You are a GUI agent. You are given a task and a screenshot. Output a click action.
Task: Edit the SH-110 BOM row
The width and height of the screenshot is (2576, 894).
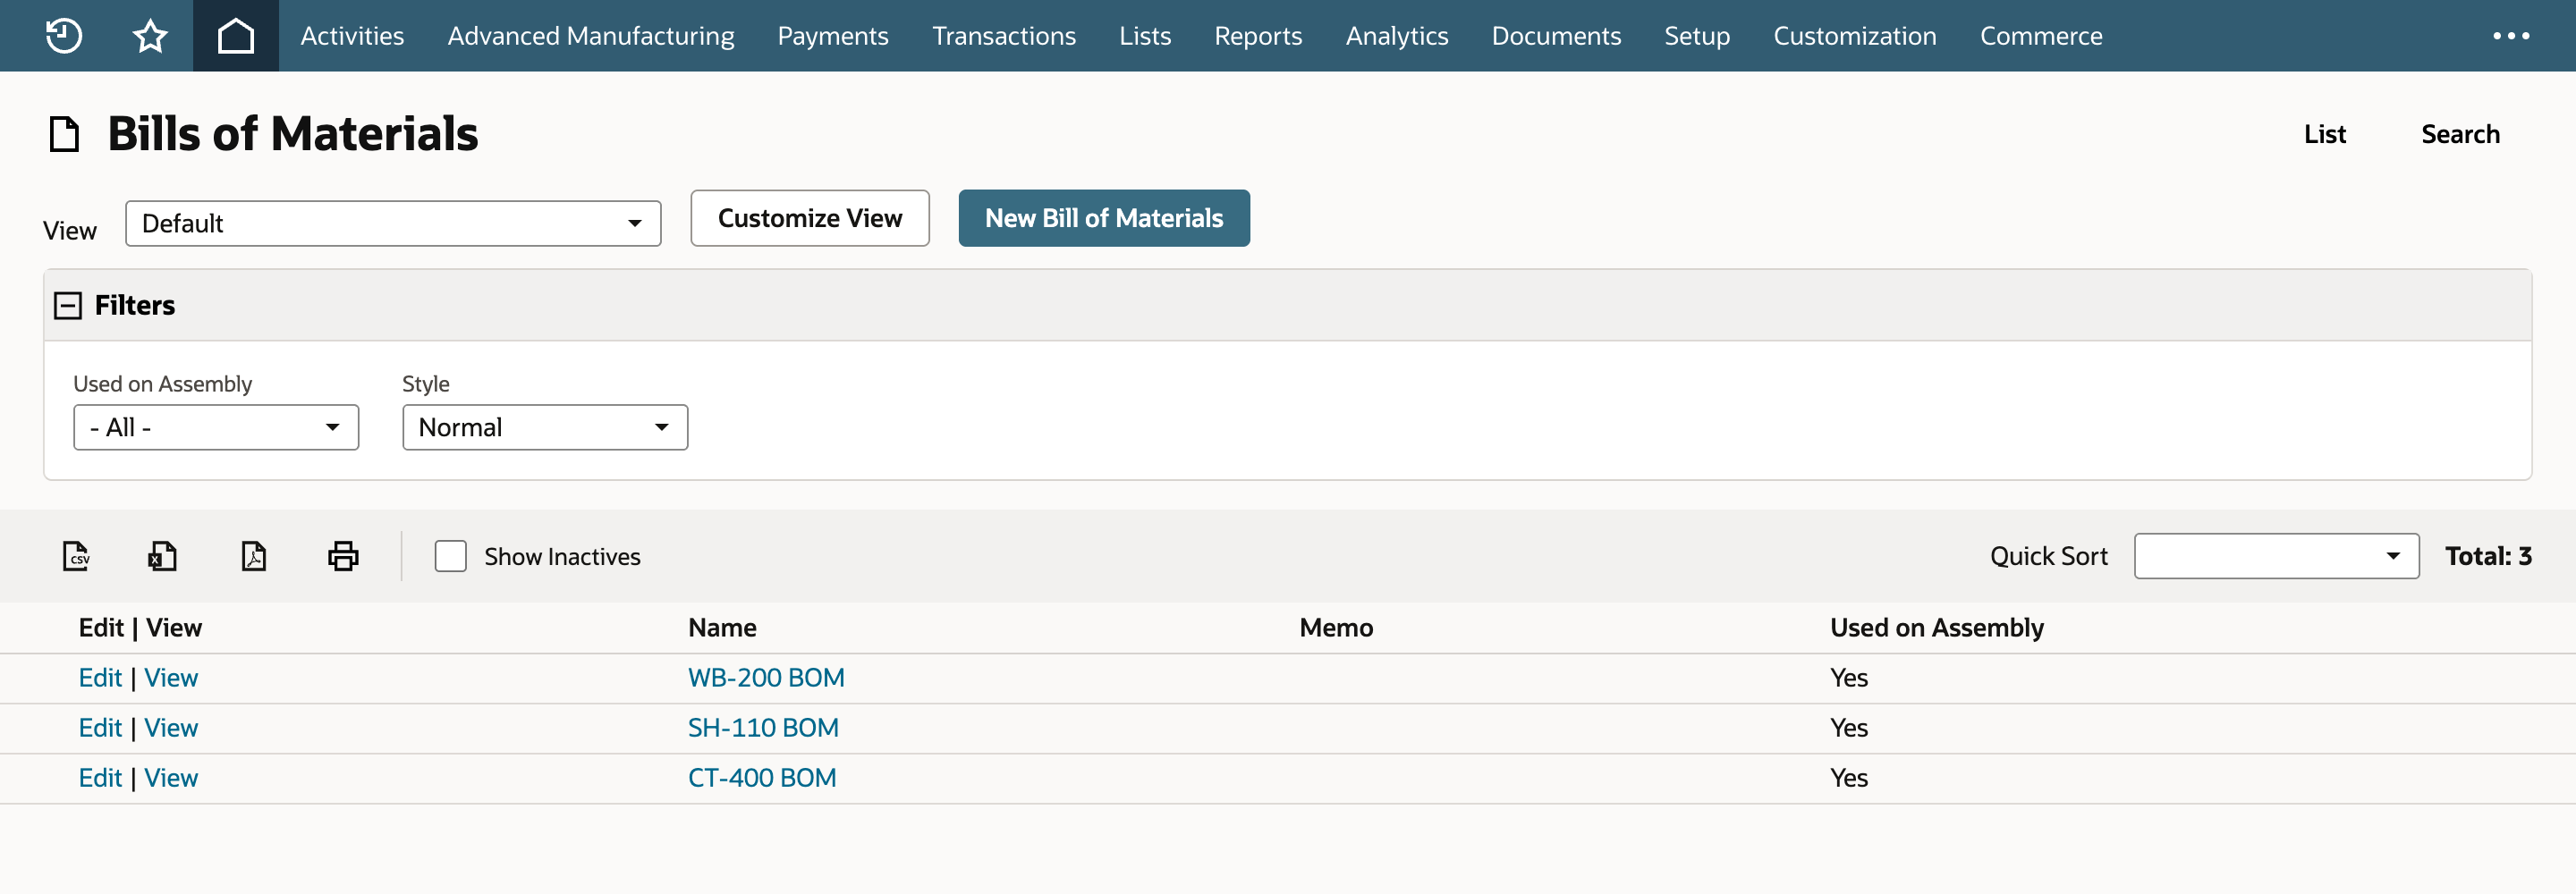click(100, 728)
